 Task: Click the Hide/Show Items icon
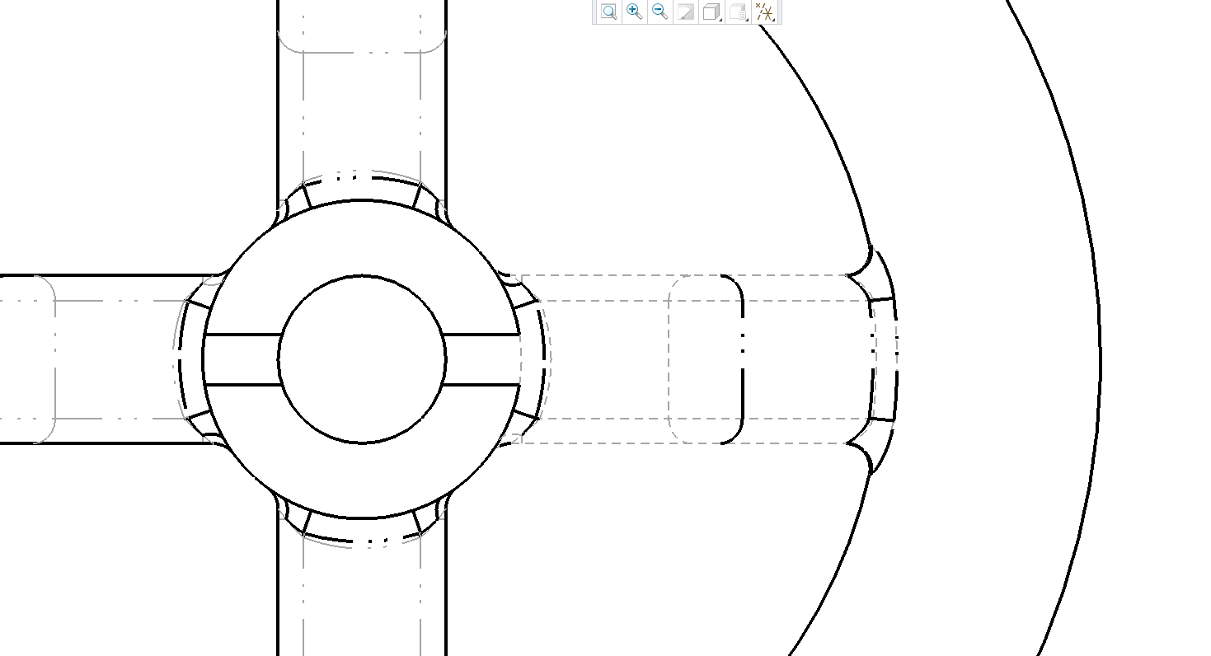pyautogui.click(x=737, y=10)
